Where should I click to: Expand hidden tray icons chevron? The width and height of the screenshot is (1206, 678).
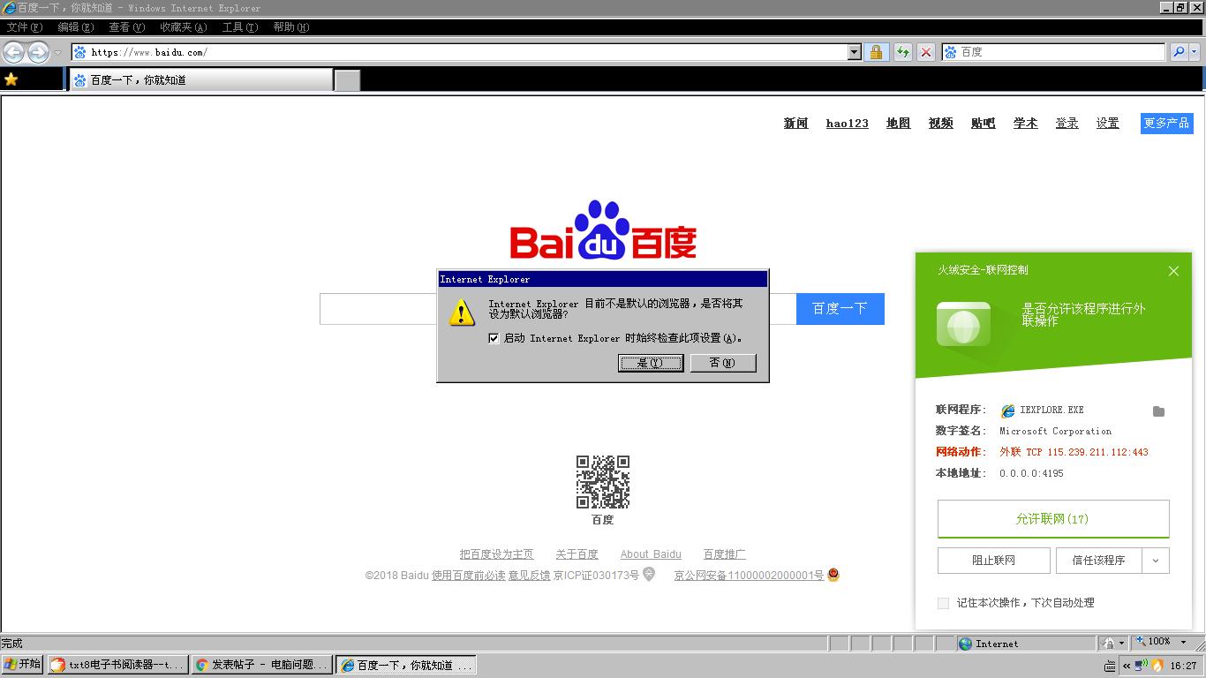click(1127, 666)
